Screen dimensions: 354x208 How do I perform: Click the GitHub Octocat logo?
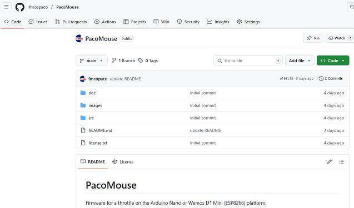[x=20, y=7]
